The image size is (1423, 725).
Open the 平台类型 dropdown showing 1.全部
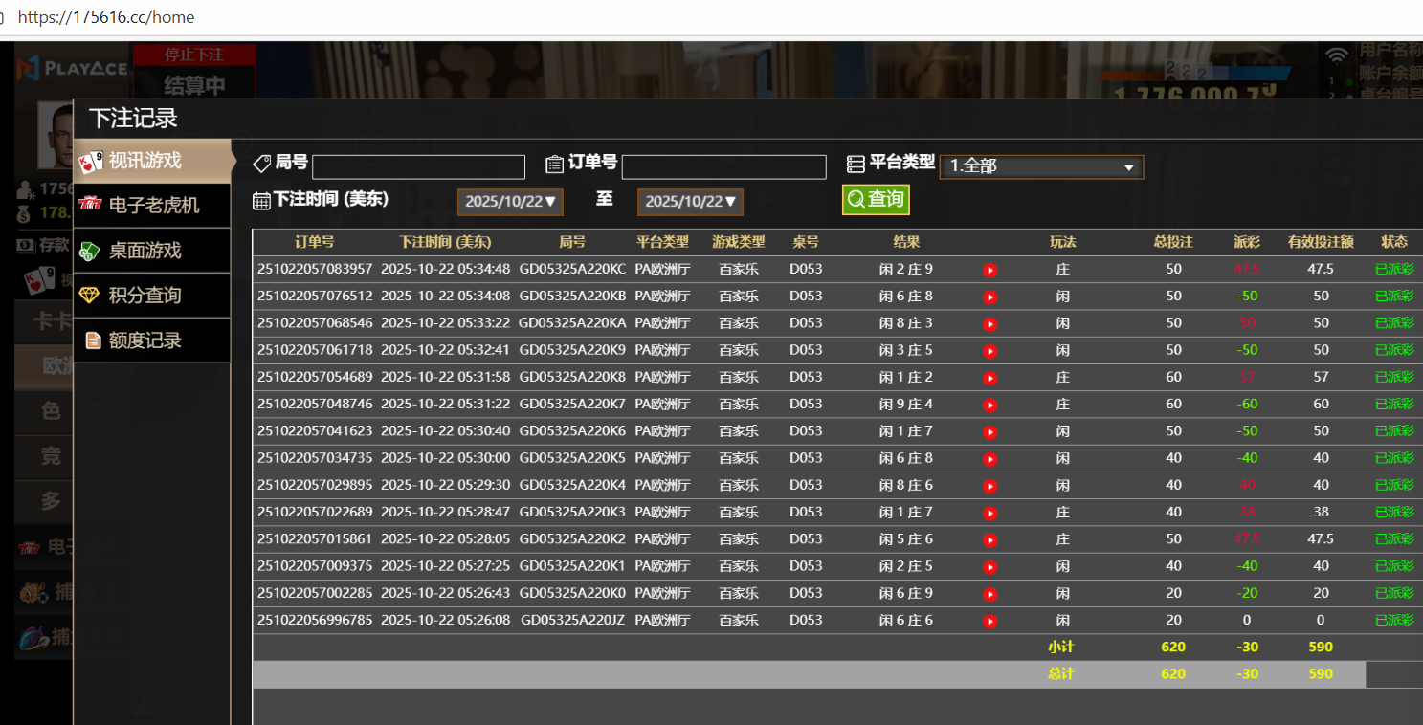click(1041, 166)
